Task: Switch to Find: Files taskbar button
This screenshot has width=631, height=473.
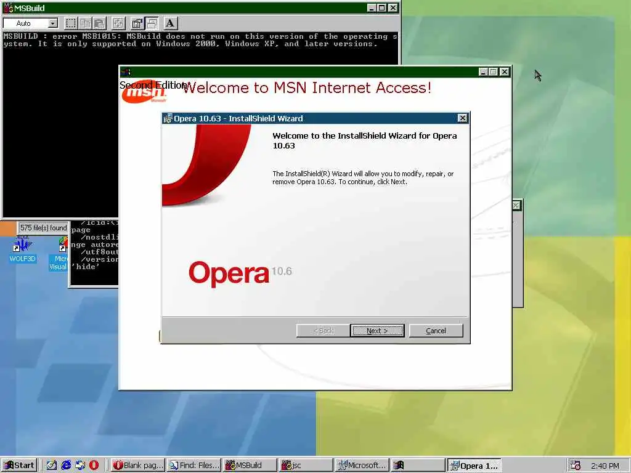Action: 193,466
